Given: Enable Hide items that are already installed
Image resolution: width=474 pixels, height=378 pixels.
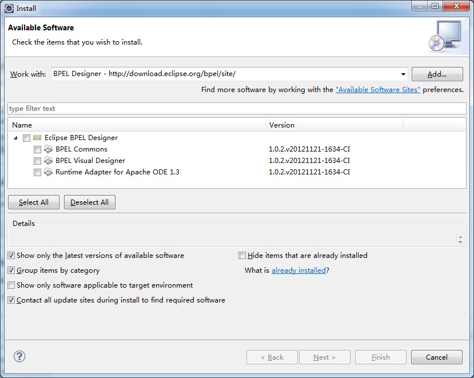Looking at the screenshot, I should coord(242,256).
